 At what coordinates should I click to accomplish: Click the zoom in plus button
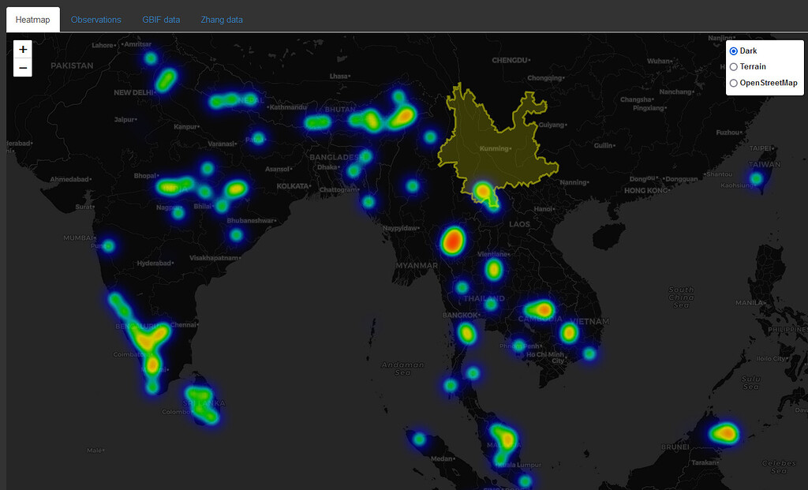click(x=23, y=49)
